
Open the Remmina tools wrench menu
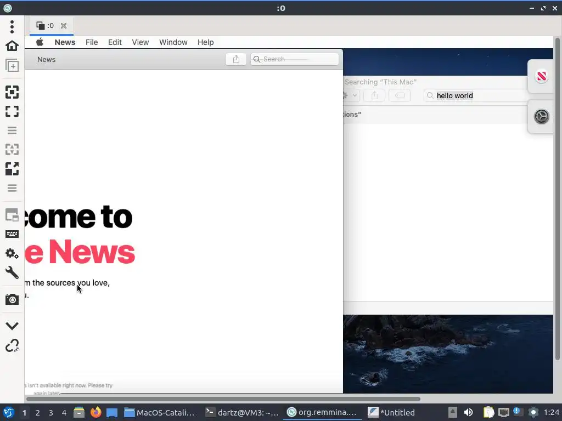pos(12,273)
